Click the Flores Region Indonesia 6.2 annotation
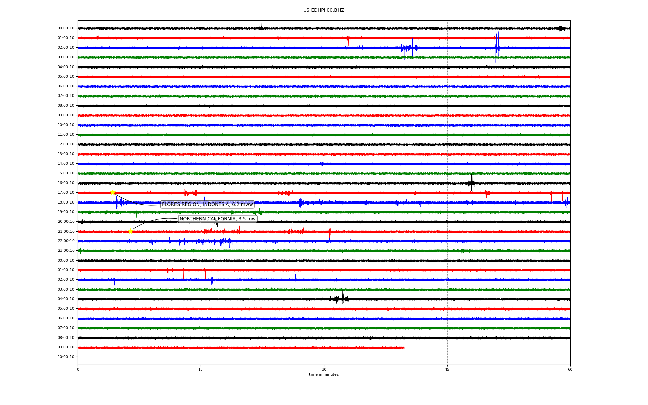The height and width of the screenshot is (405, 648). coord(207,205)
